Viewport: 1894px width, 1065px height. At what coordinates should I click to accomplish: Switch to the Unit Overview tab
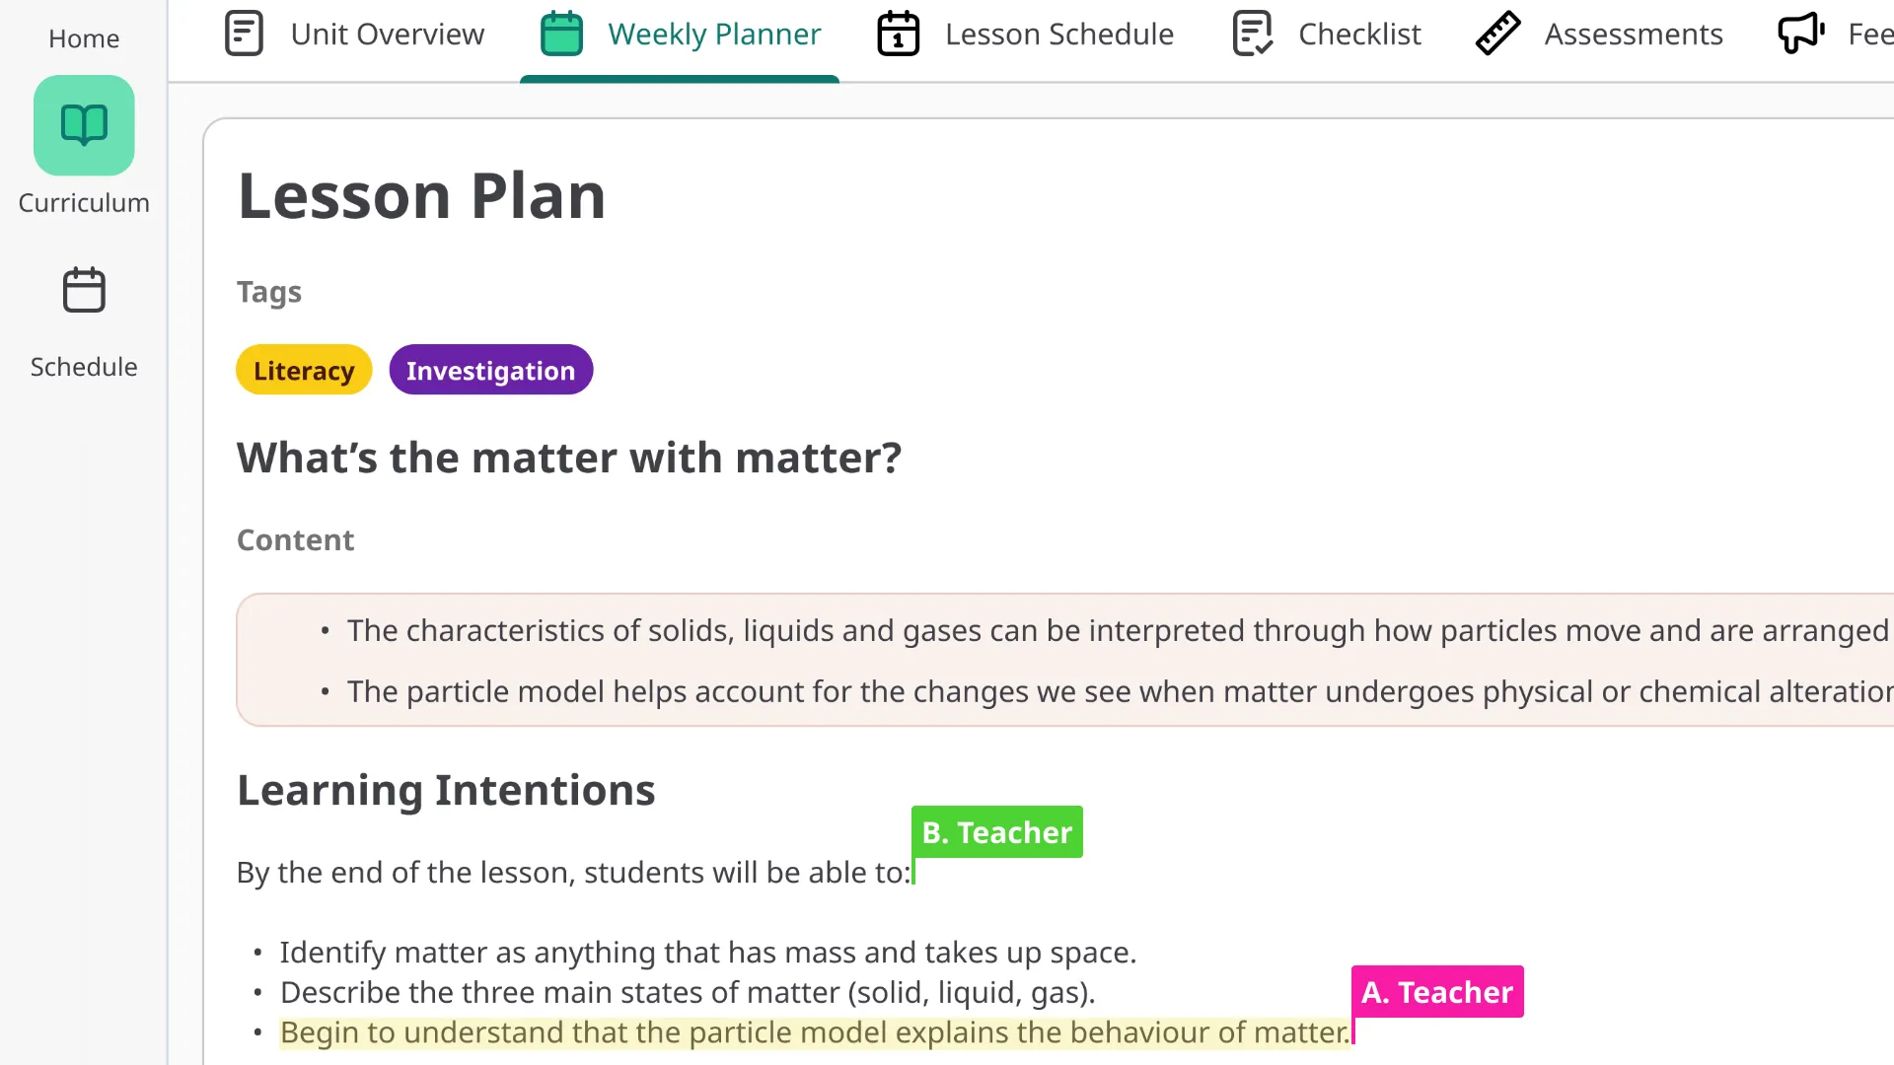tap(387, 35)
